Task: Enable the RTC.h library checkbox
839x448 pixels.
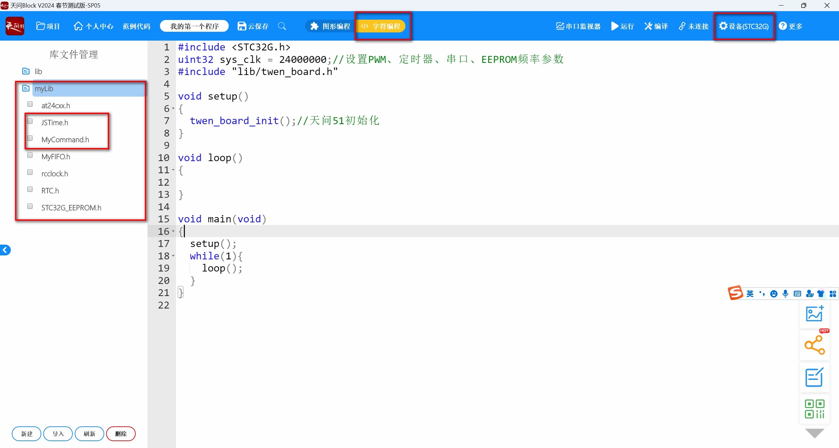Action: click(x=30, y=189)
